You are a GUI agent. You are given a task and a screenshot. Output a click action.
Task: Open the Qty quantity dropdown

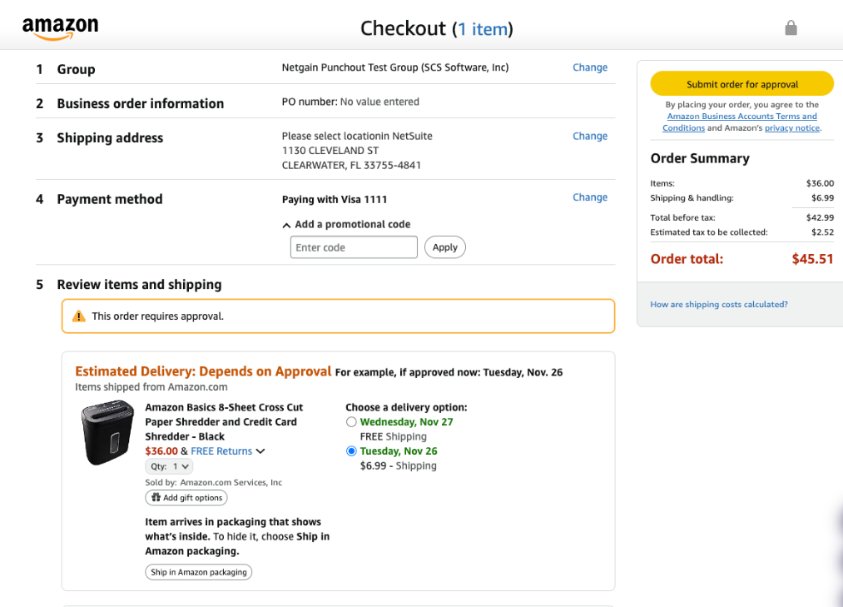168,467
